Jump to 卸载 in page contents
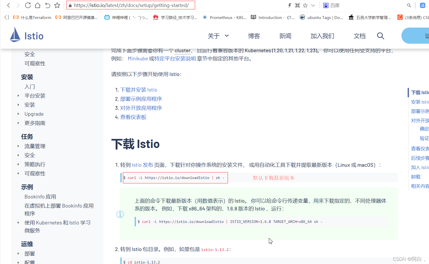The image size is (429, 264). point(416,177)
